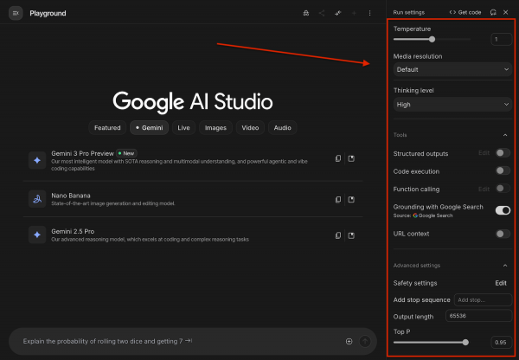Image resolution: width=519 pixels, height=360 pixels.
Task: Select the Gemini 2.5 Pro model row
Action: (193, 235)
